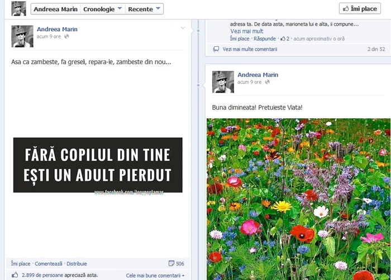The image size is (391, 280).
Task: Click the Îmi place page button with thumbs-up
Action: [360, 9]
